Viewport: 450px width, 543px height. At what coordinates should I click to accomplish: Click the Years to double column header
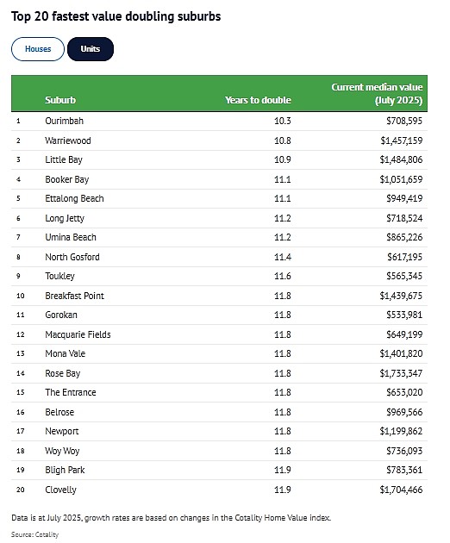click(258, 100)
